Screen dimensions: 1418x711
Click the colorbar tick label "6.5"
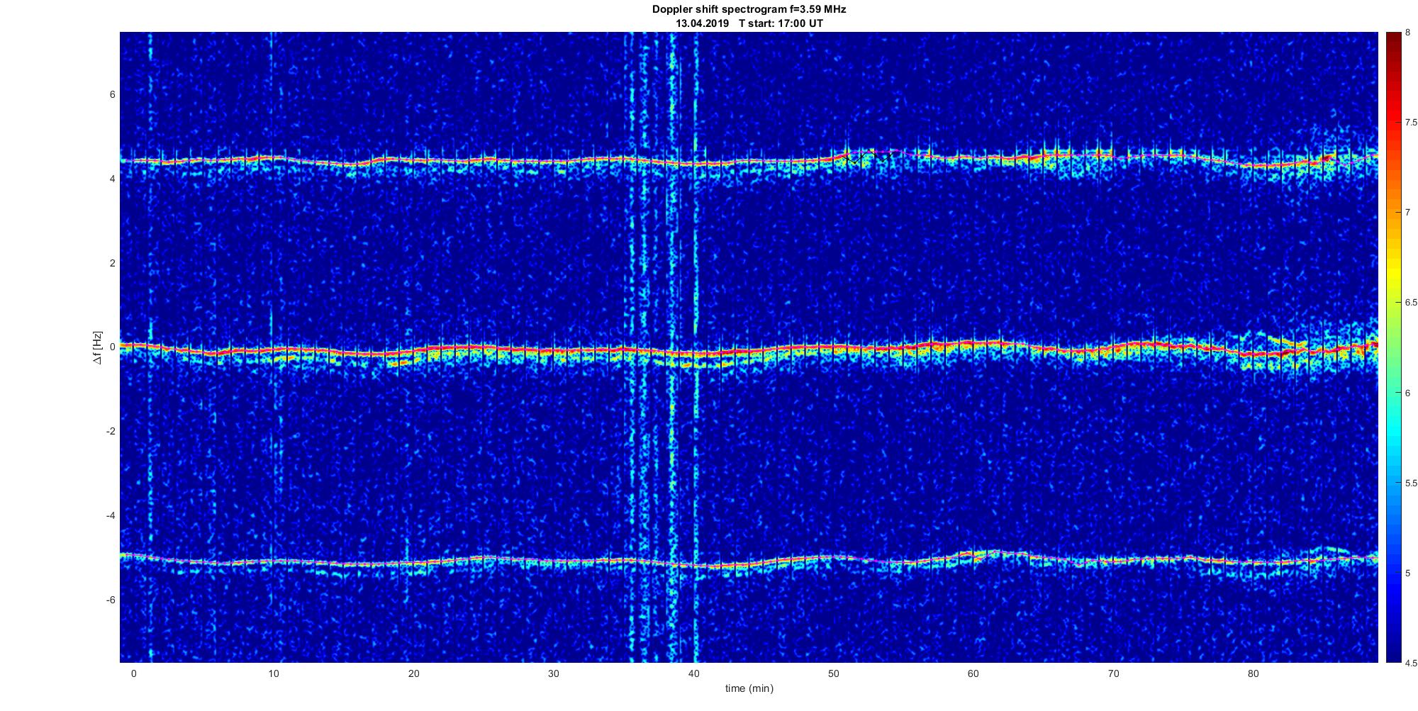[1412, 303]
